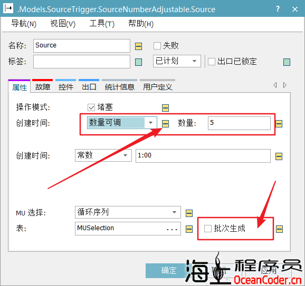Uncheck the 堵塞 operating mode checkbox

click(x=91, y=107)
